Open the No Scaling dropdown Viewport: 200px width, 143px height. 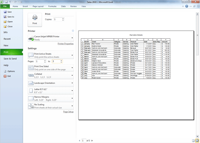pos(51,106)
